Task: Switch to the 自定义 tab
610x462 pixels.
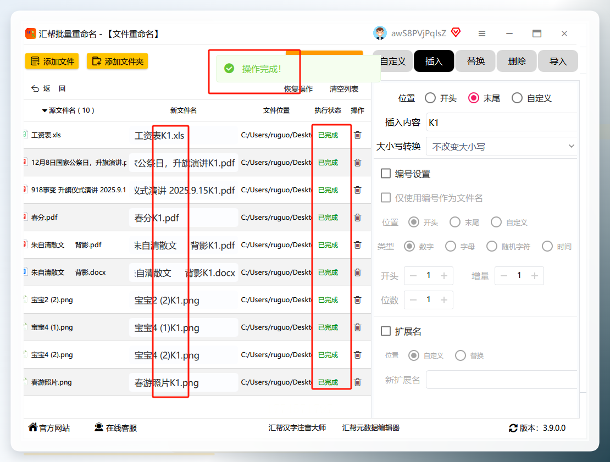Action: click(x=393, y=61)
